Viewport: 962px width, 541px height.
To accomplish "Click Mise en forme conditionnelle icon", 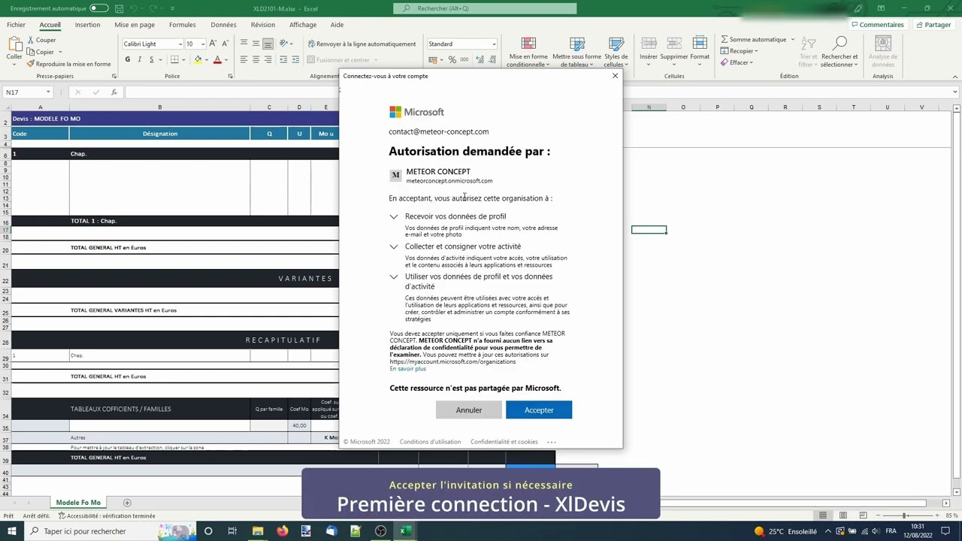I will click(528, 44).
